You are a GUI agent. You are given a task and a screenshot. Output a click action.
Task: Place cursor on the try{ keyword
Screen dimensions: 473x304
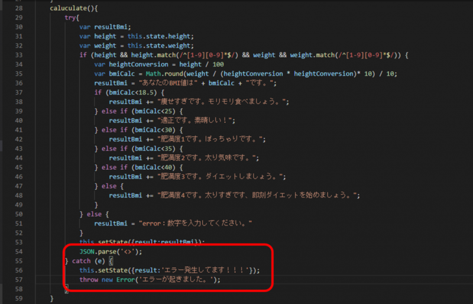coord(72,18)
